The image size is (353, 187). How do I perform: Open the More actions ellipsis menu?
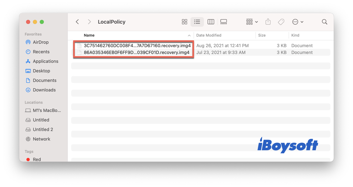click(297, 22)
